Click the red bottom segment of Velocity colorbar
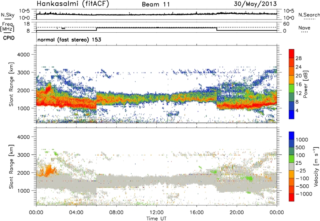Screen dimensions: 320x221 (x=292, y=197)
